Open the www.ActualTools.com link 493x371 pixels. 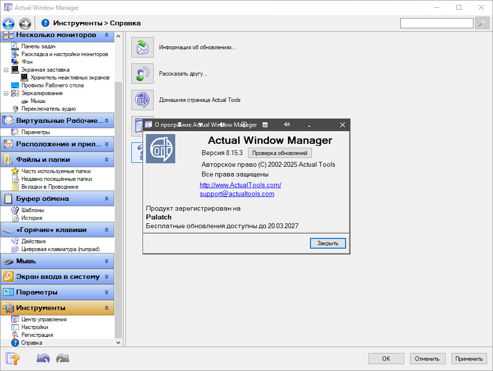pos(240,185)
